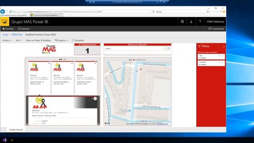Select the outlined-squares view toggle above the cards
This screenshot has height=143, width=254.
65,60
